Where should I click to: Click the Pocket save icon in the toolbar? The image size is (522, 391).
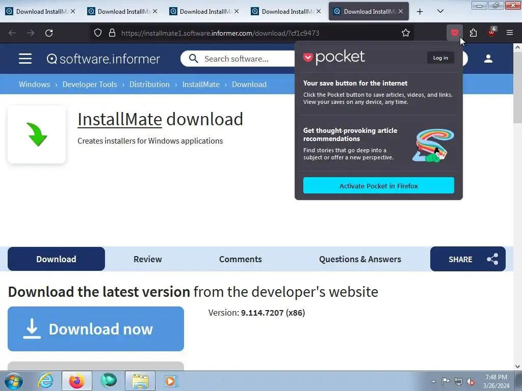454,33
